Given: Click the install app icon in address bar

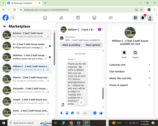Looking at the screenshot, I should [137, 10].
